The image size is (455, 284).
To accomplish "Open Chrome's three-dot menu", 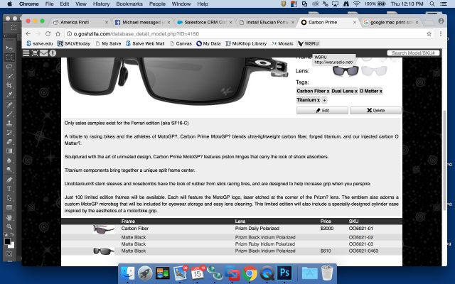I will [441, 34].
